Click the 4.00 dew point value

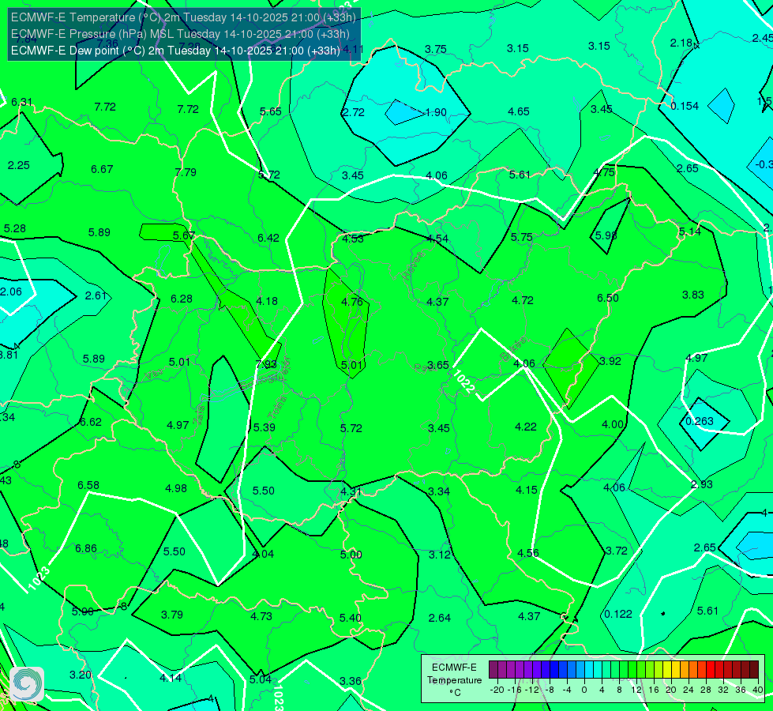coord(613,424)
